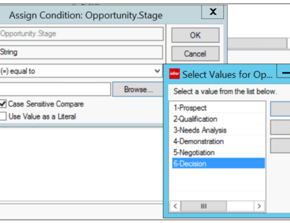
Task: Click the horizontal scrollbar thumb in values list
Action: pyautogui.click(x=204, y=206)
